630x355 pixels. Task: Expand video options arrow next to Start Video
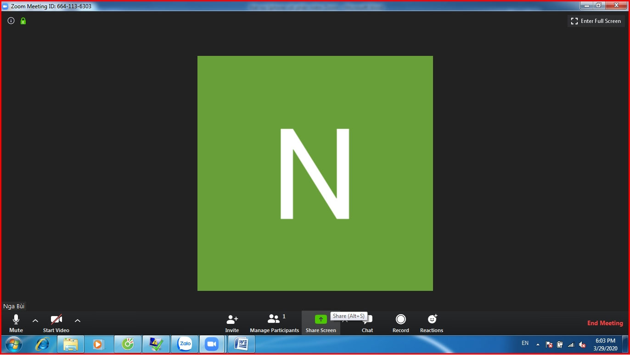click(x=78, y=321)
